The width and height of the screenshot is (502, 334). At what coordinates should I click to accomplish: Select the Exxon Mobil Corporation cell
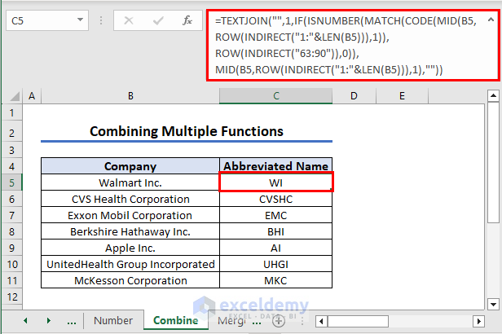coord(130,215)
